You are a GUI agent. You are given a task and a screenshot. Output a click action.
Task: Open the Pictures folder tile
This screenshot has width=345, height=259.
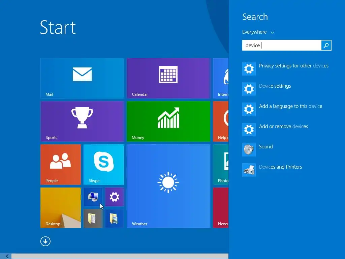[115, 219]
